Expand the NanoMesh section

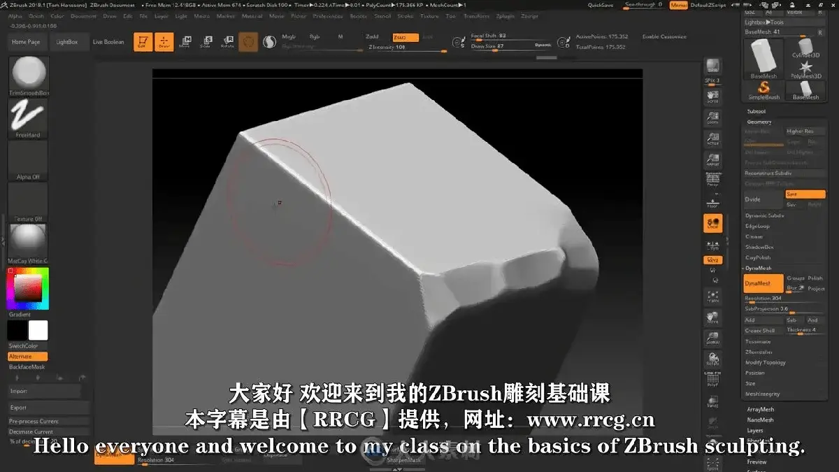click(x=760, y=420)
